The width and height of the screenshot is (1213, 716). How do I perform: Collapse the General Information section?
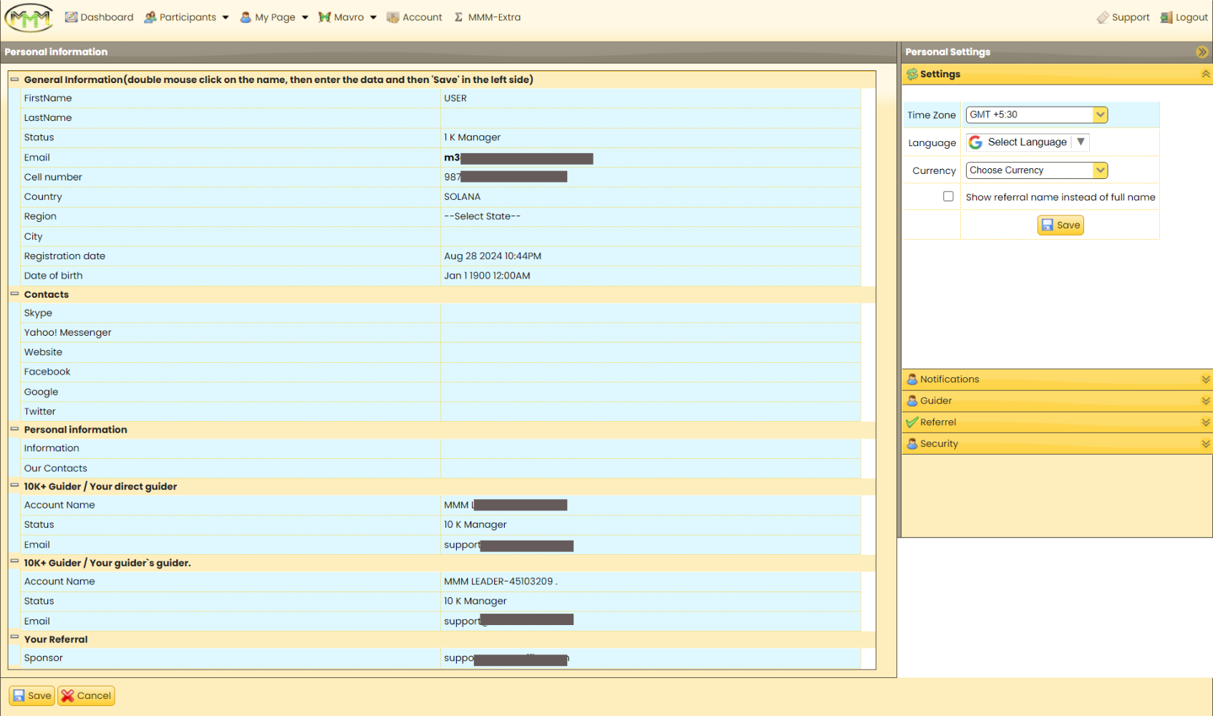tap(14, 79)
